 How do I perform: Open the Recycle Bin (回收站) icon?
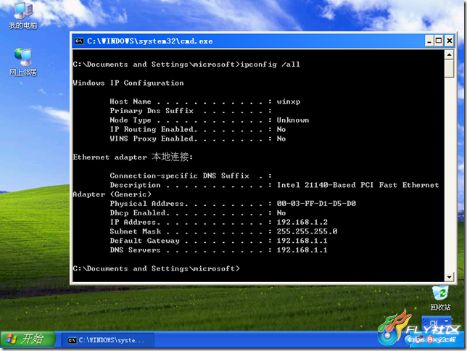440,298
